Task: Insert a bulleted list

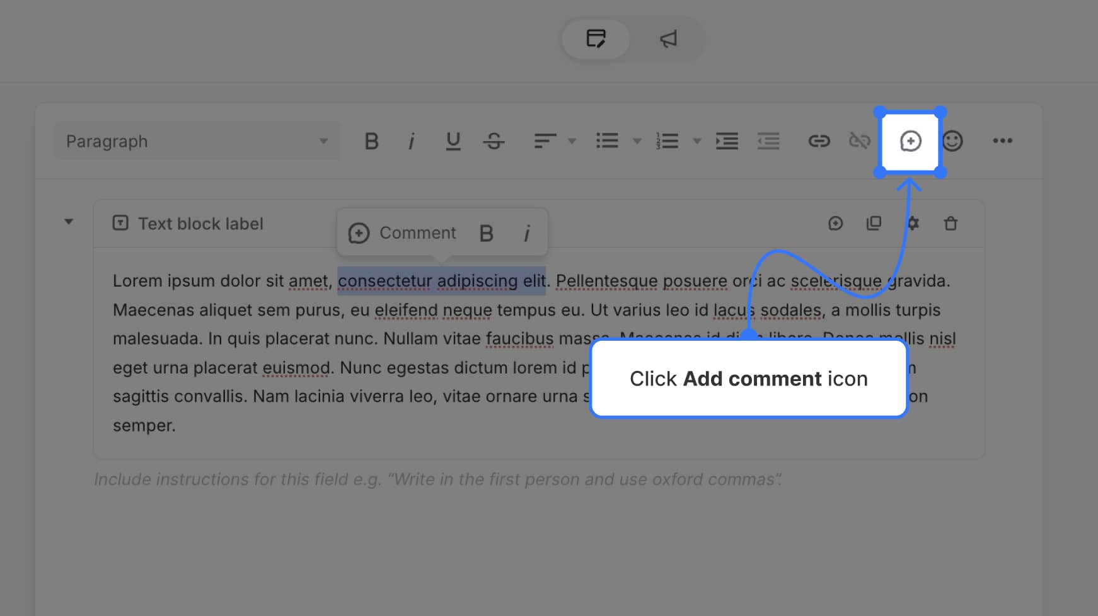Action: click(607, 140)
